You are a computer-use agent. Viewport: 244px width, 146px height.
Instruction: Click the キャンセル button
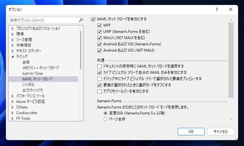click(221, 132)
